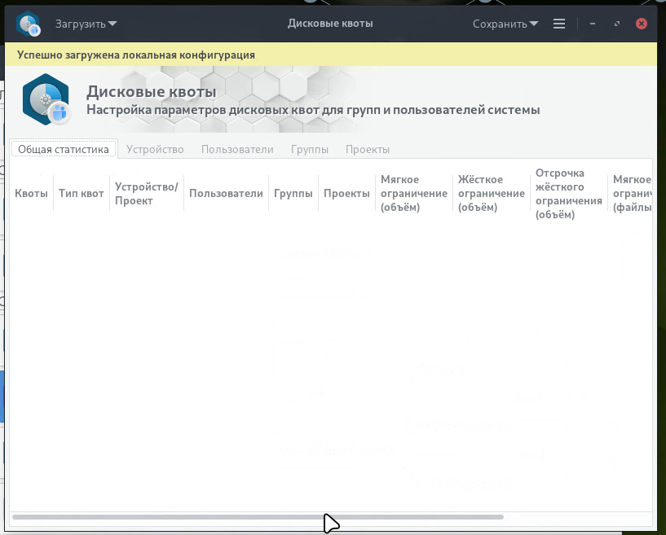Sort by the Квоты column header
Viewport: 666px width, 535px height.
(32, 194)
